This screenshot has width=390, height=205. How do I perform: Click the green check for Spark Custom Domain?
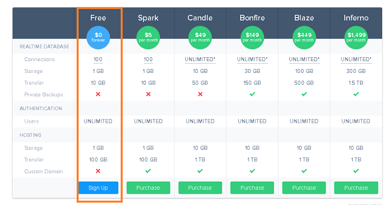(x=148, y=171)
